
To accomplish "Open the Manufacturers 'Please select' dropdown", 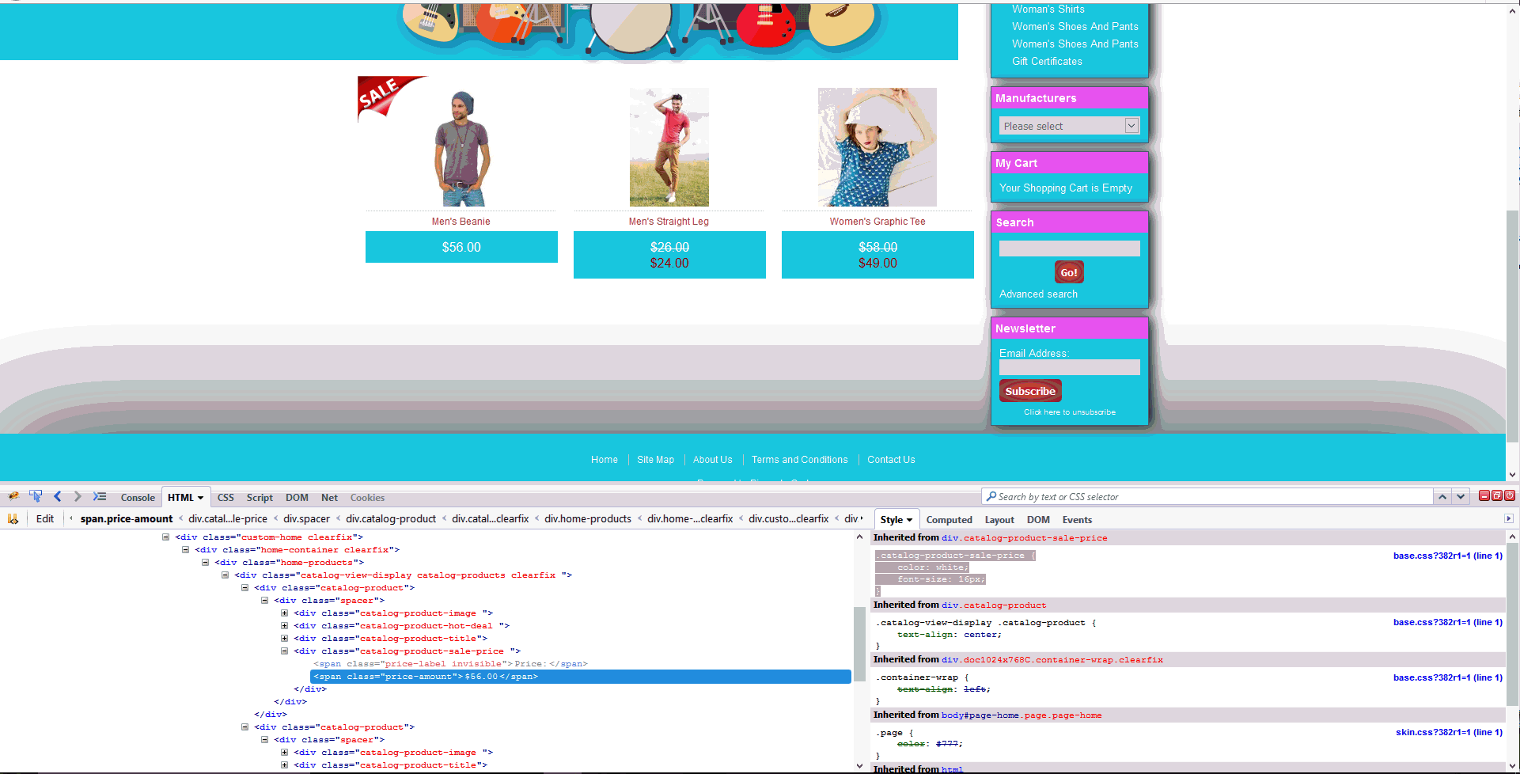I will tap(1069, 126).
